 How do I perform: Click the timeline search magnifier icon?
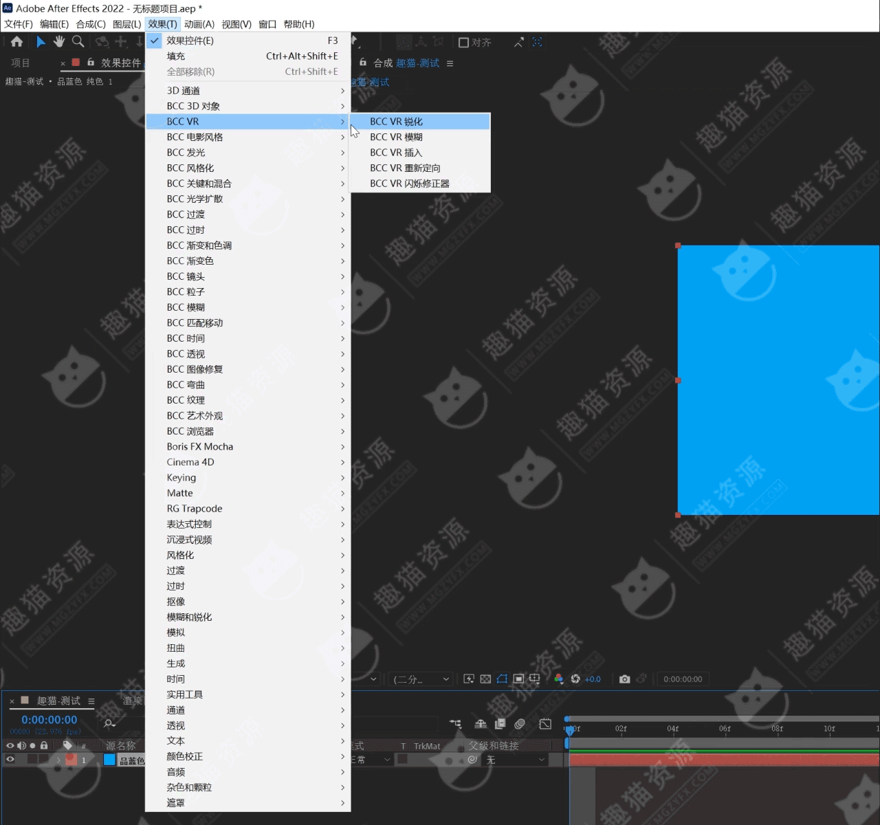click(x=109, y=723)
